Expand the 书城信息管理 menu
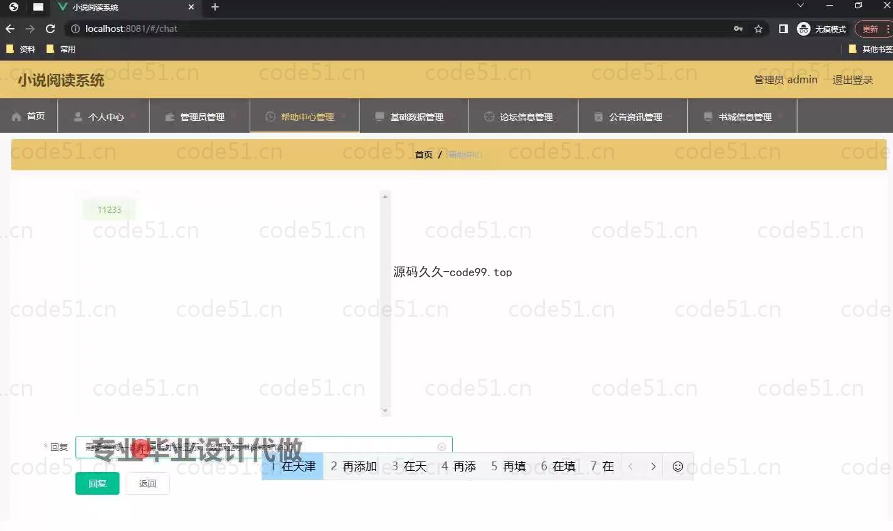 742,116
